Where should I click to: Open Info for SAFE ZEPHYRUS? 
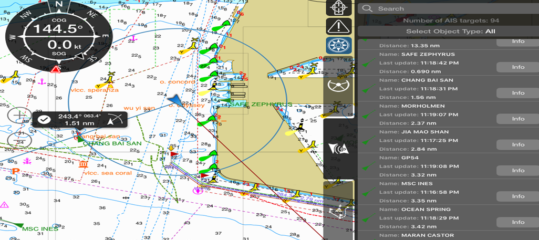click(517, 67)
